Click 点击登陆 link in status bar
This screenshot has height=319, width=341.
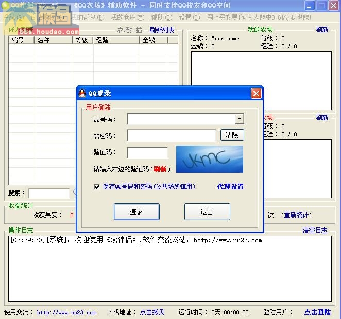coord(317,312)
